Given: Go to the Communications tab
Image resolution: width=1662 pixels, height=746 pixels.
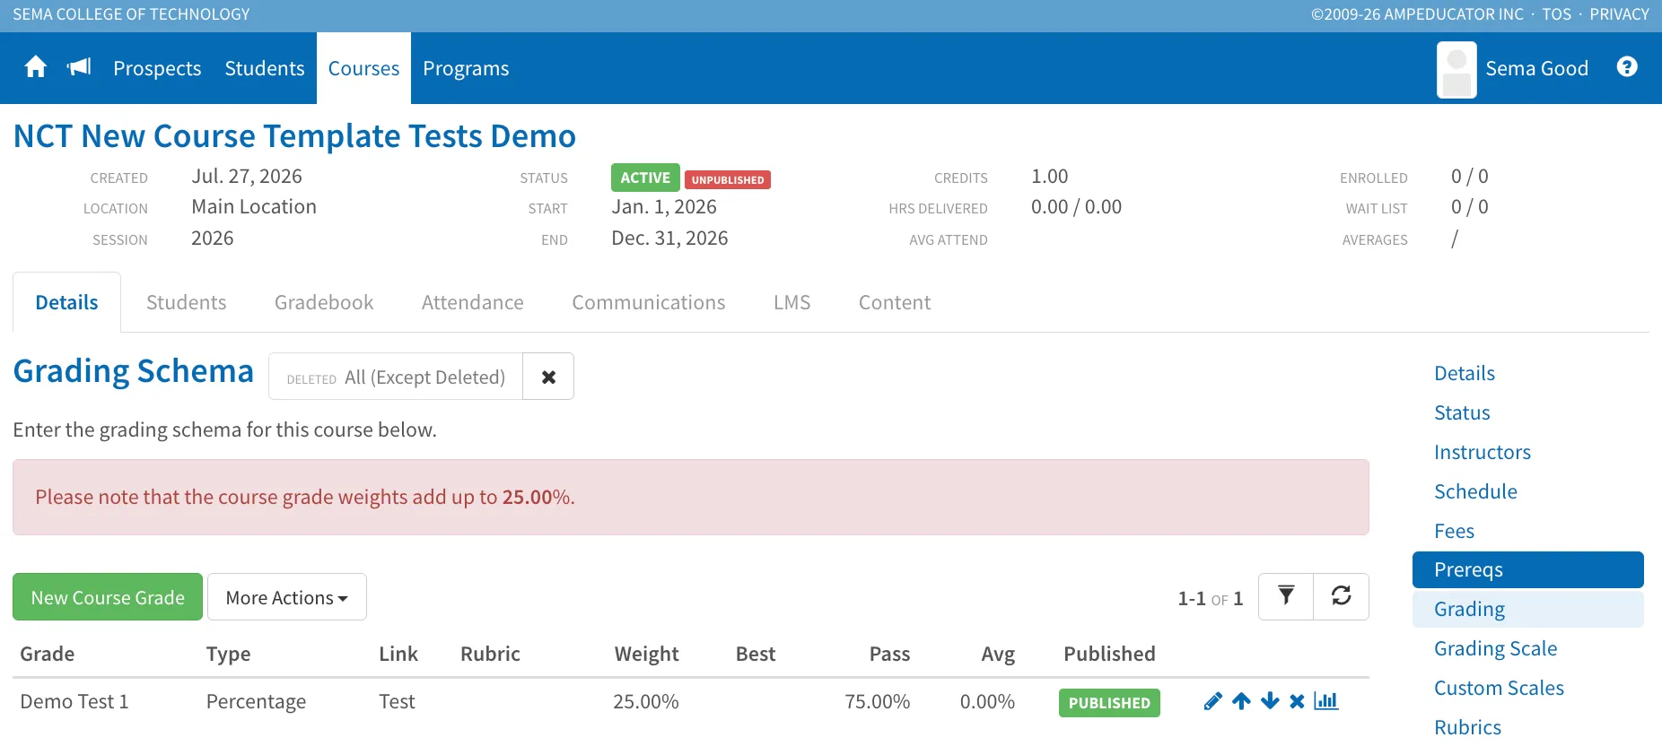Looking at the screenshot, I should tap(649, 302).
